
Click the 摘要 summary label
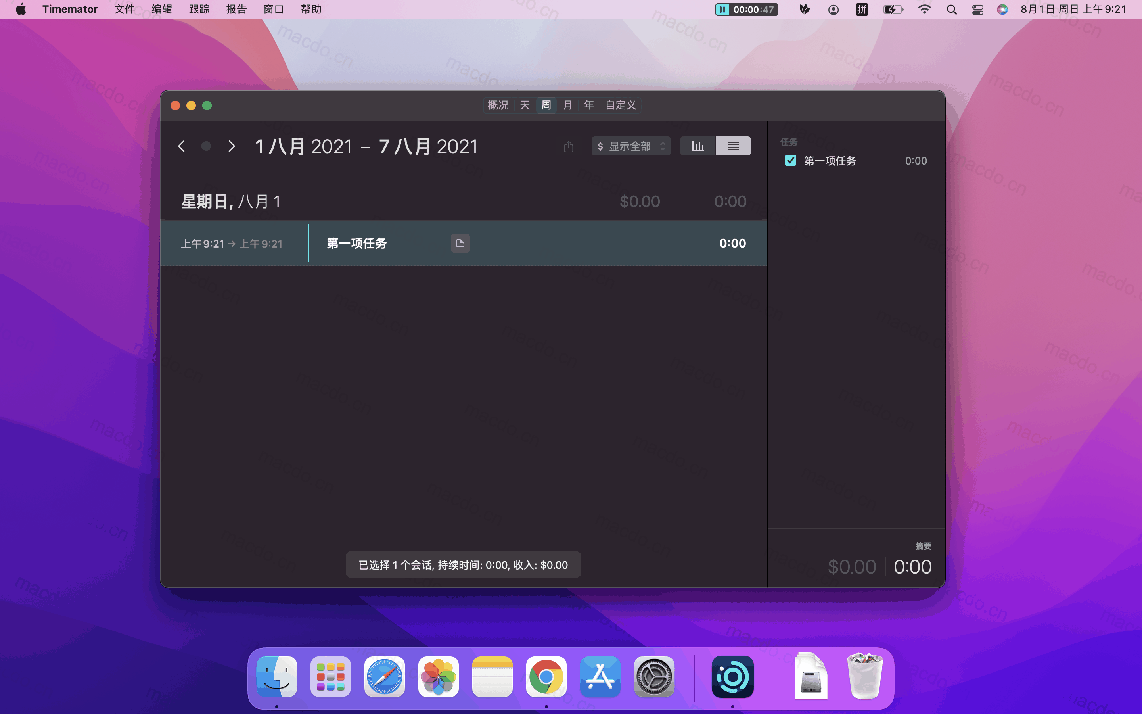(x=923, y=546)
